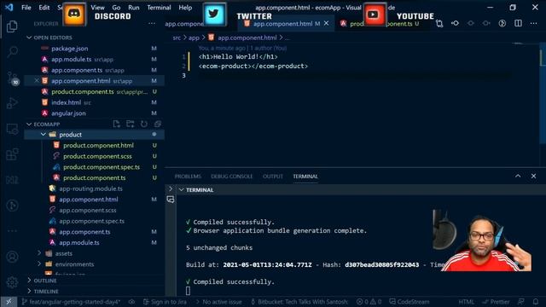This screenshot has width=546, height=307.
Task: Open the Edit menu
Action: (x=44, y=8)
